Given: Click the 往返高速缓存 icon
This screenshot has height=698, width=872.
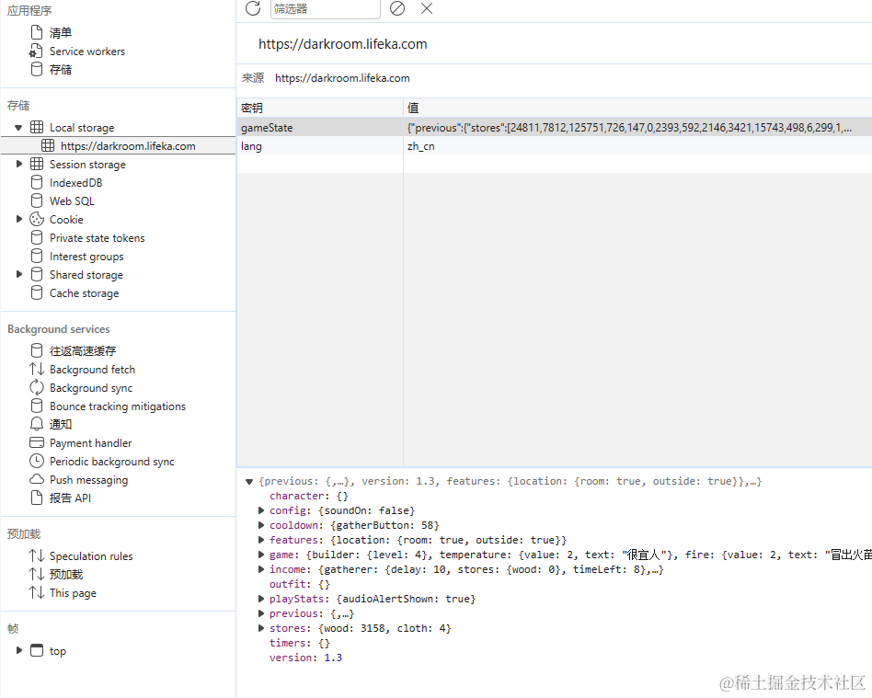Looking at the screenshot, I should click(37, 350).
